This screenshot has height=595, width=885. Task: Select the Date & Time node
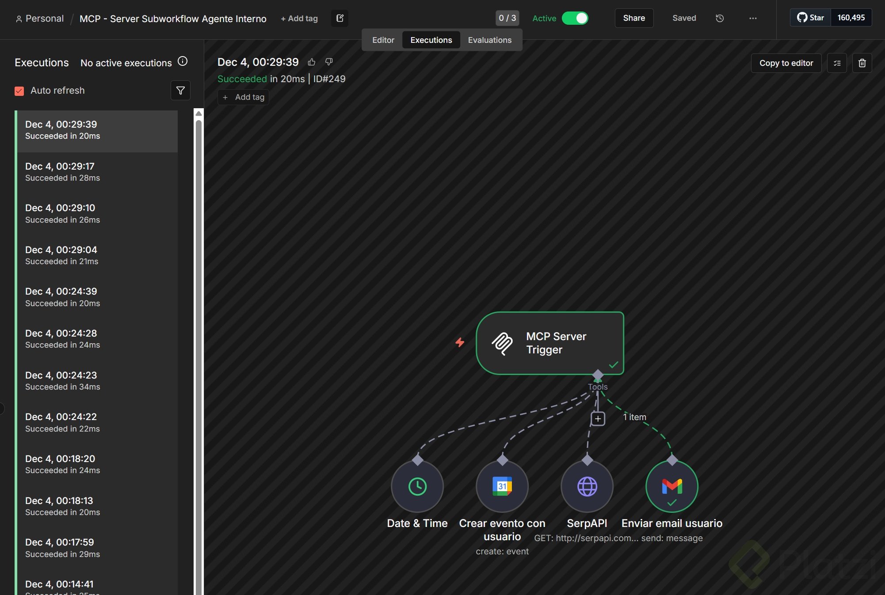(417, 486)
